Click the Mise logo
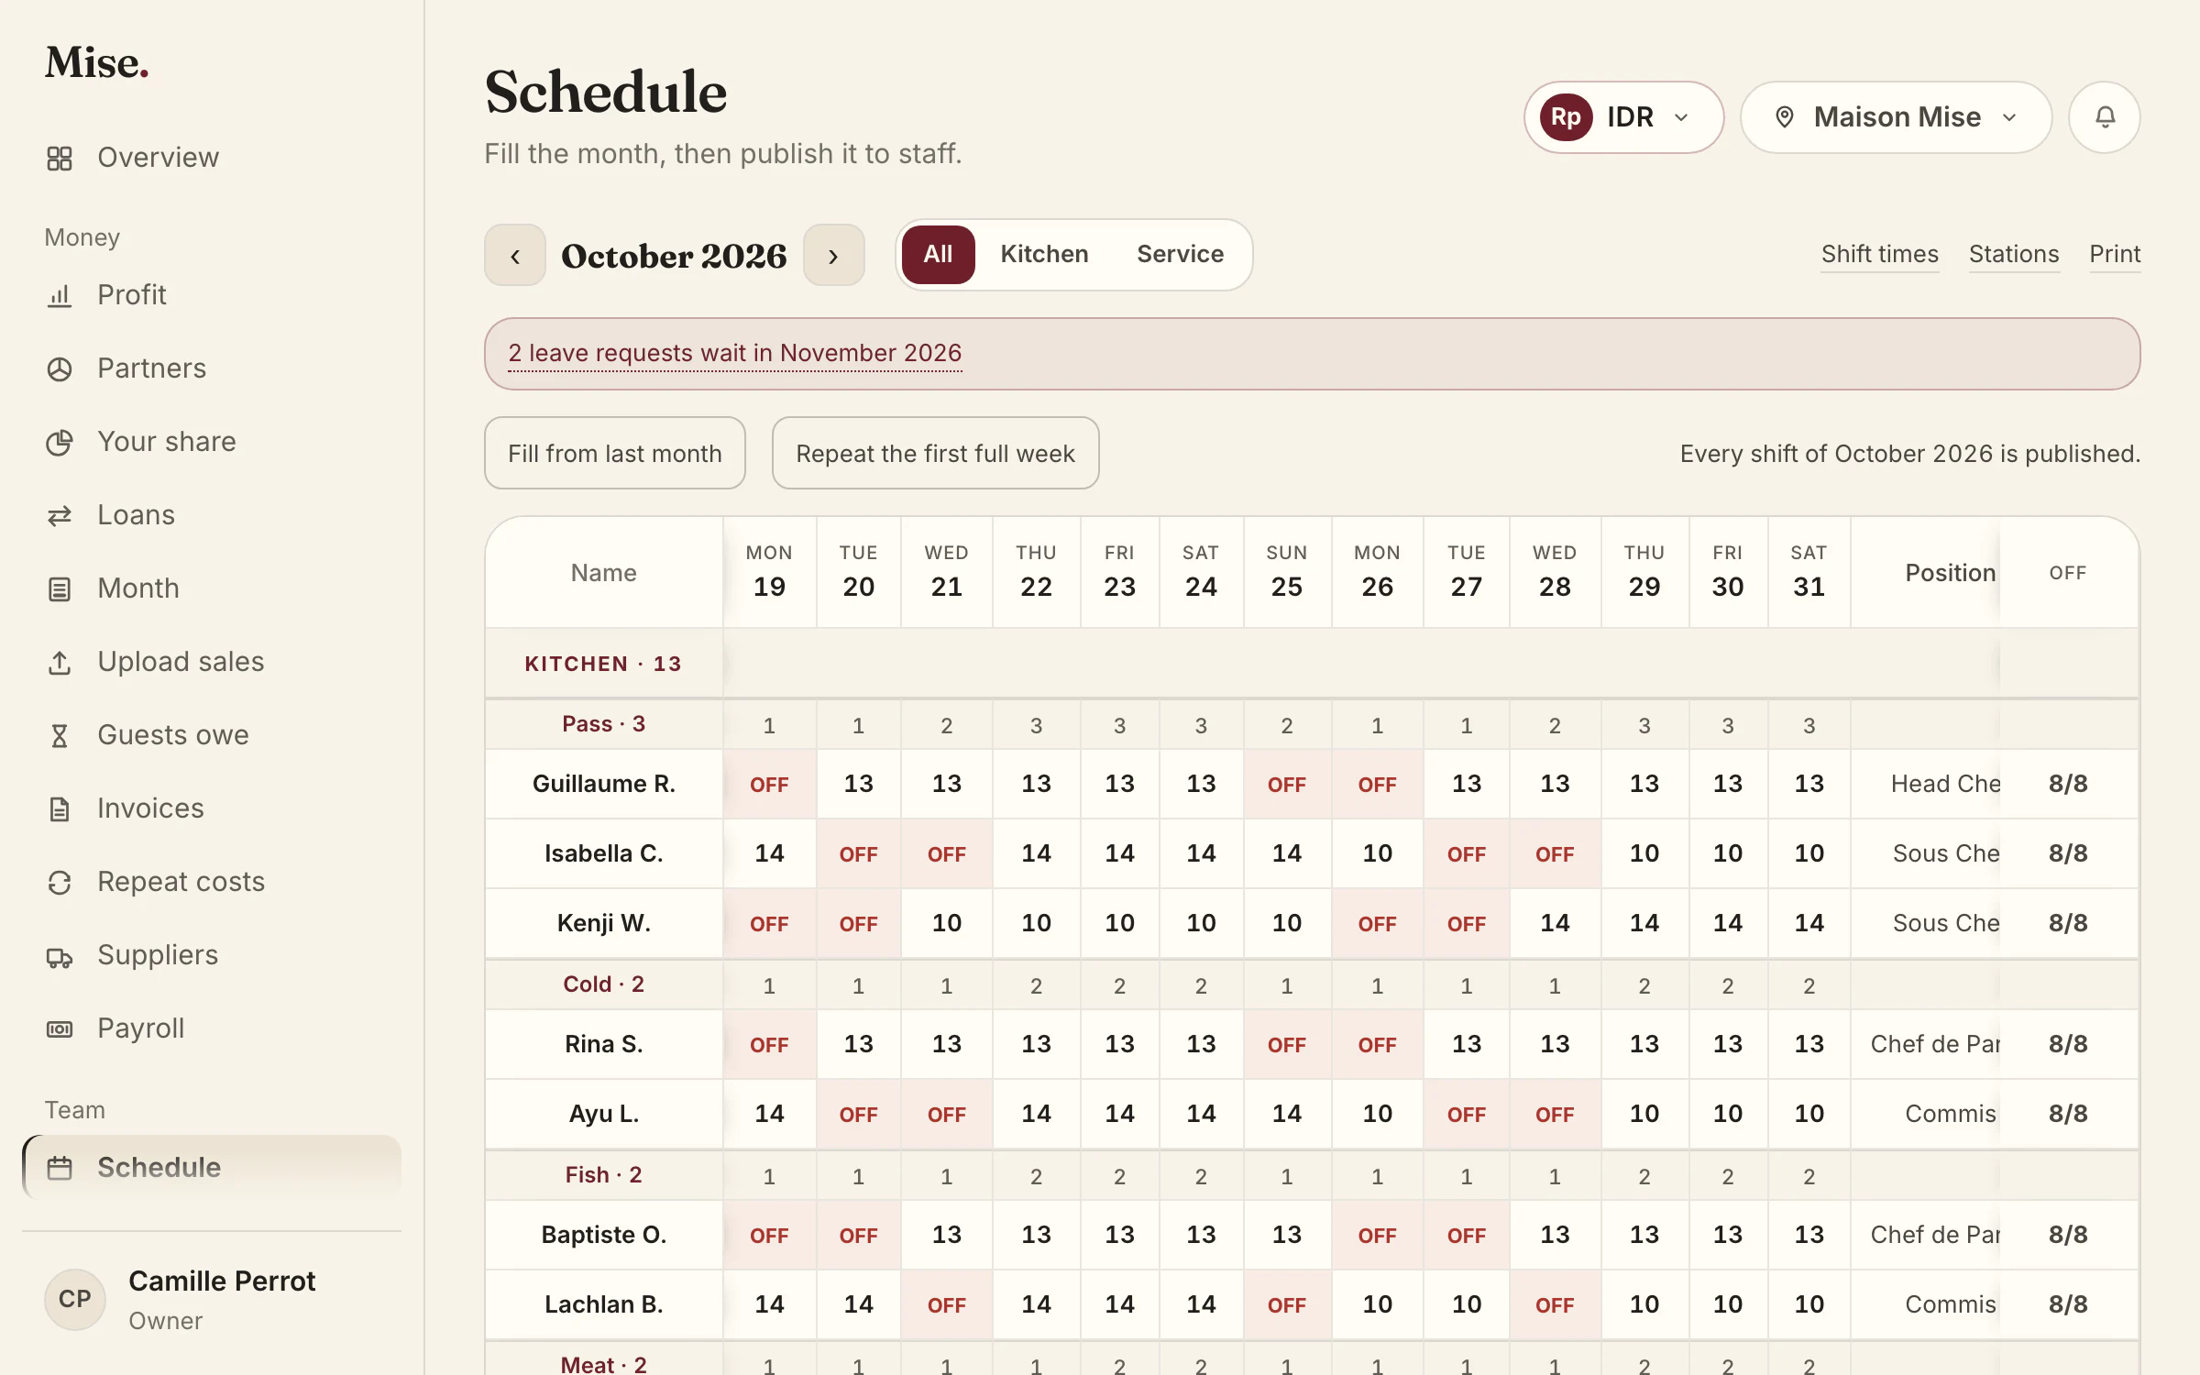Viewport: 2200px width, 1375px height. pos(96,62)
